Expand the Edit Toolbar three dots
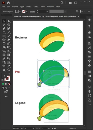This screenshot has width=93, height=130. (x=6, y=96)
